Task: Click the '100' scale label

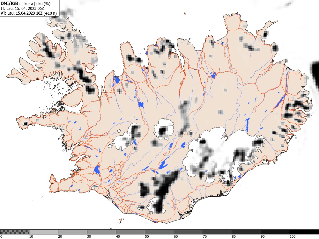Action: tap(293, 236)
